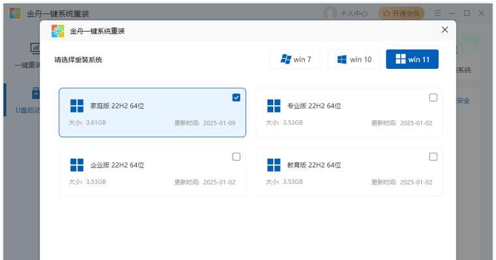This screenshot has height=260, width=496.
Task: Click the Windows 10 logo in tab
Action: click(342, 59)
